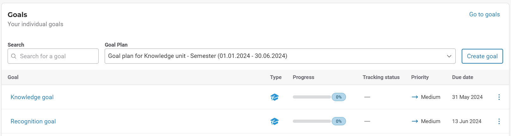Screen dimensions: 511x136
Task: Click the Recognition goal progress bar
Action: [312, 122]
